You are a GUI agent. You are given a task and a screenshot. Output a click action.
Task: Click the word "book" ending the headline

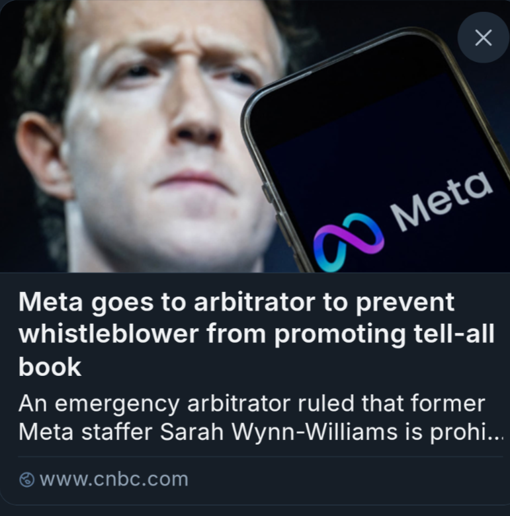pos(50,367)
